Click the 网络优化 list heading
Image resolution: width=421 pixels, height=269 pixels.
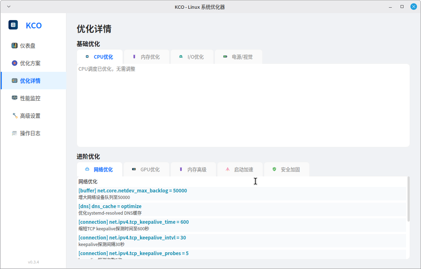(x=88, y=182)
